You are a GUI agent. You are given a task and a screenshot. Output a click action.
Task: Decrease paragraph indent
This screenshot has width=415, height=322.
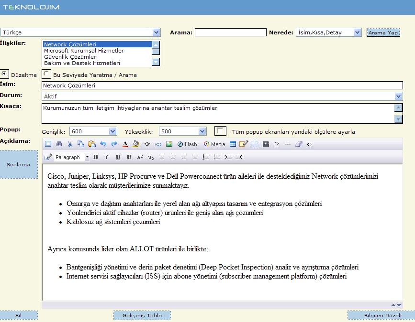[239, 157]
